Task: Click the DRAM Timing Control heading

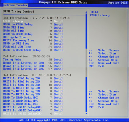Action: click(19, 11)
